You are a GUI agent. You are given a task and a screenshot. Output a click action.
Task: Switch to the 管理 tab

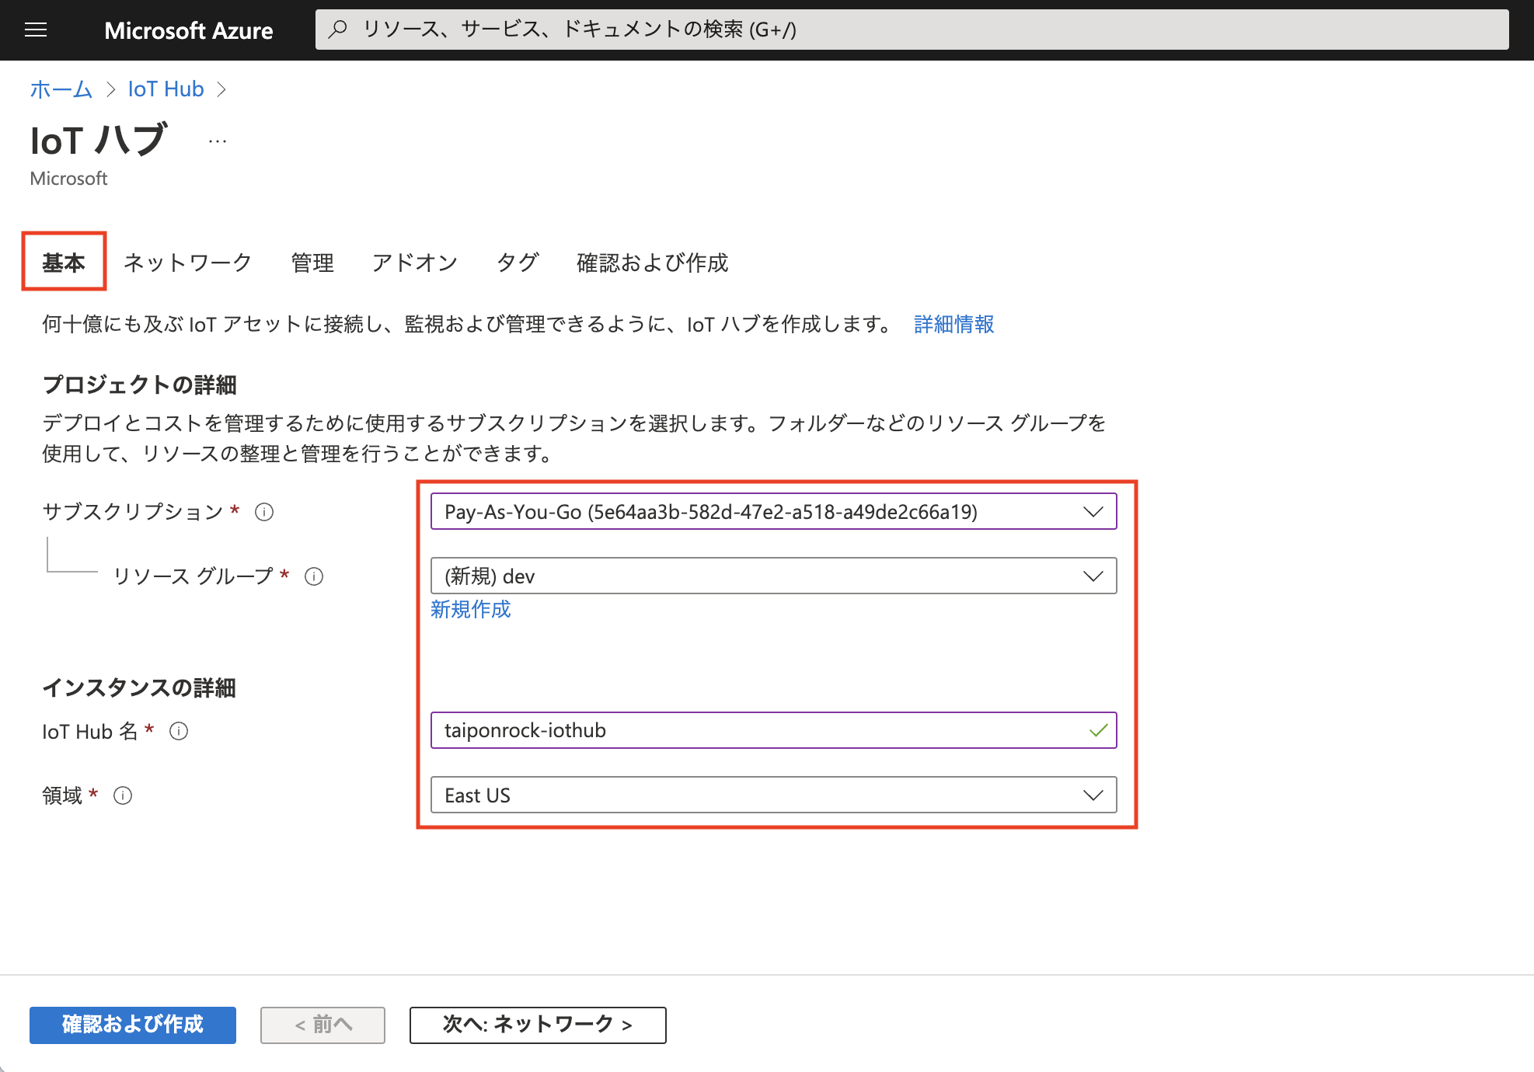[312, 263]
